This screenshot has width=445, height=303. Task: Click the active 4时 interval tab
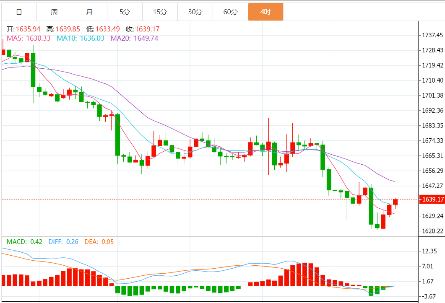coord(265,12)
